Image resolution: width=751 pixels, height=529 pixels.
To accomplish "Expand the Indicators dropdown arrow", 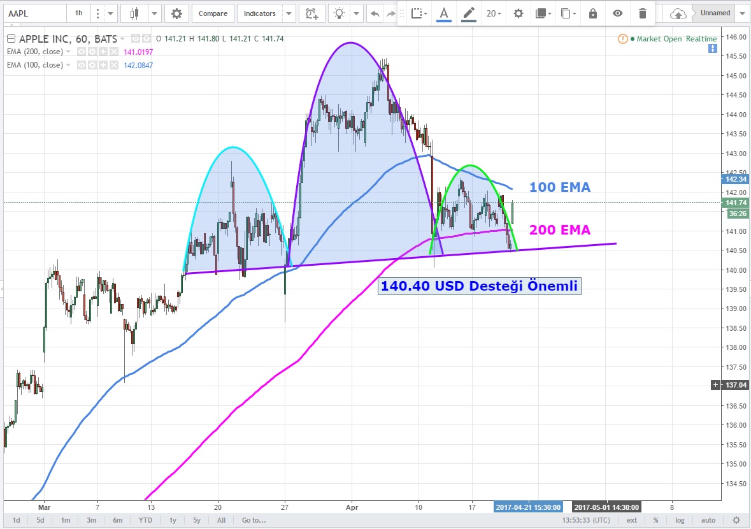I will (289, 13).
